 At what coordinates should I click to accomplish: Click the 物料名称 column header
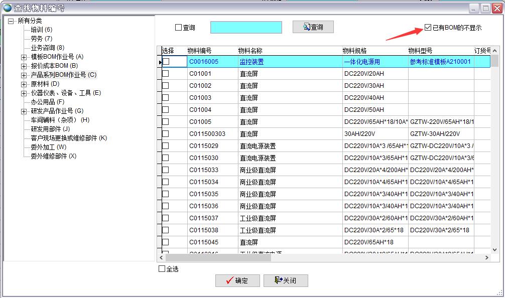pyautogui.click(x=250, y=51)
